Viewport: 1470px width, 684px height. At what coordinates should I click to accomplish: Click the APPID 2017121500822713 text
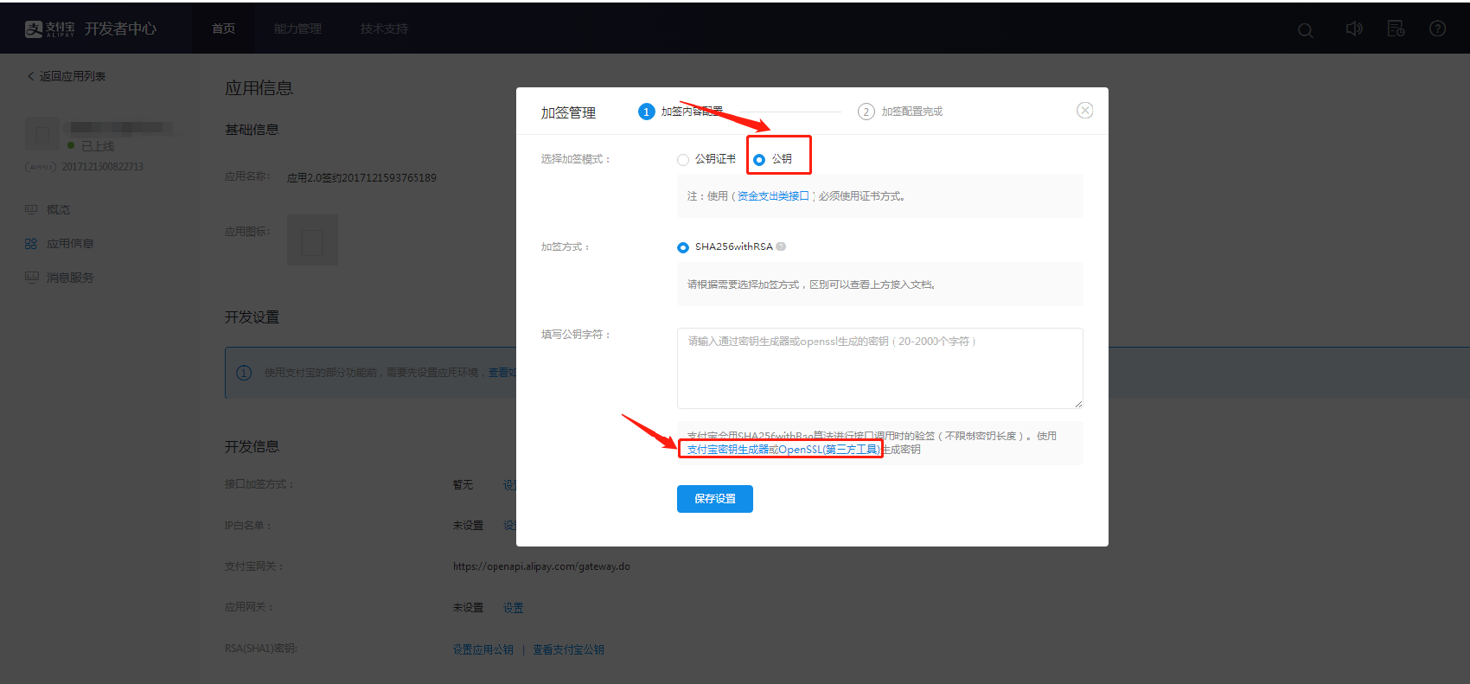tap(103, 167)
